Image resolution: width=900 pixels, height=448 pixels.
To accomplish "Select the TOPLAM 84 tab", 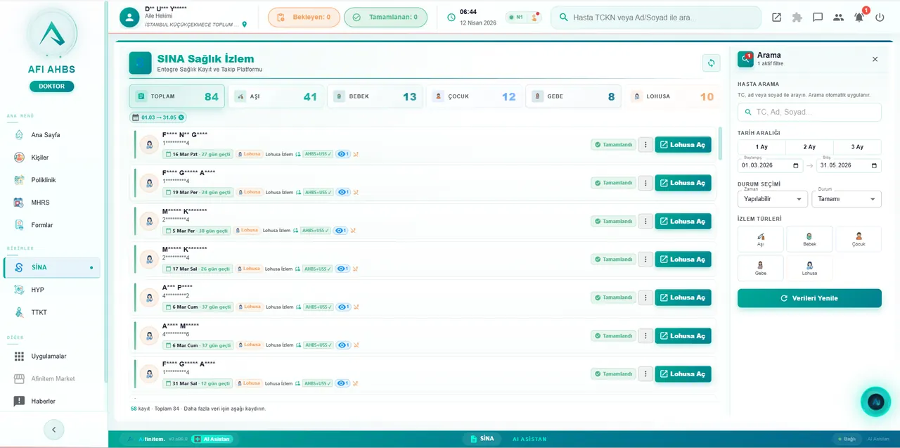I will 177,96.
